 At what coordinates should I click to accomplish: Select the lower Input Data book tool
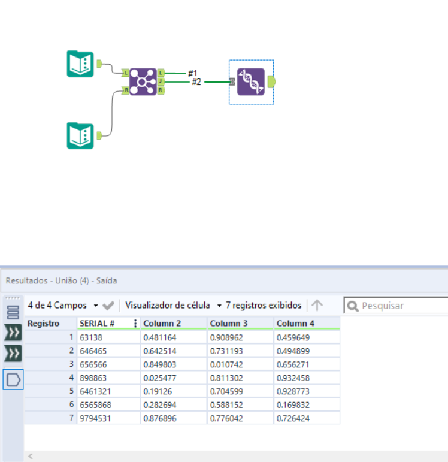pyautogui.click(x=80, y=135)
